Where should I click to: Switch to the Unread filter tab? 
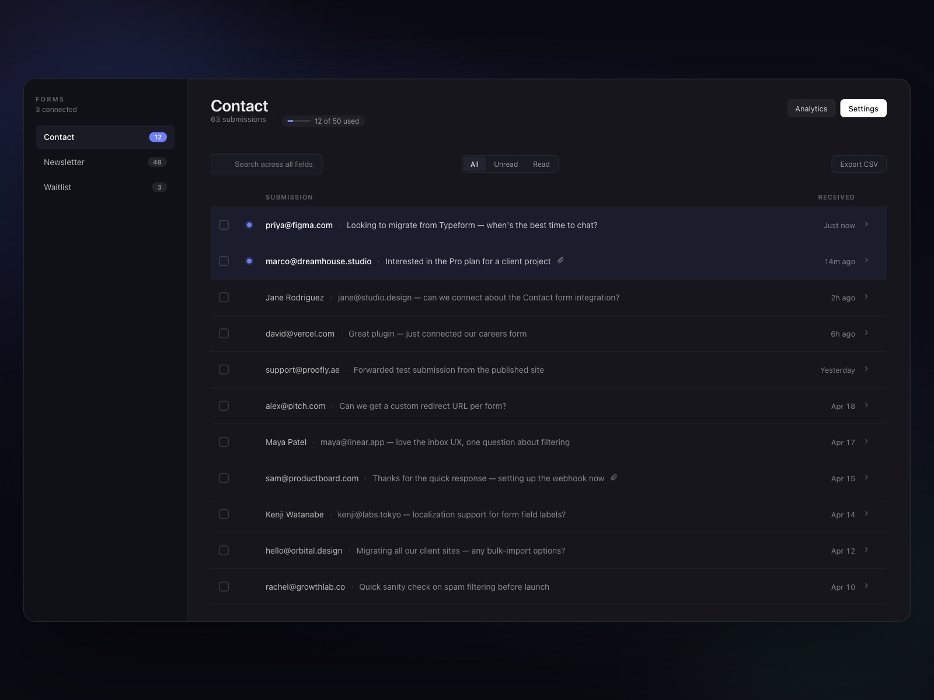[506, 164]
